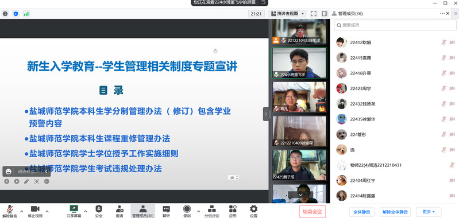Expand Share Screen options arrow
Screen dimensions: 459x218
pyautogui.click(x=86, y=211)
